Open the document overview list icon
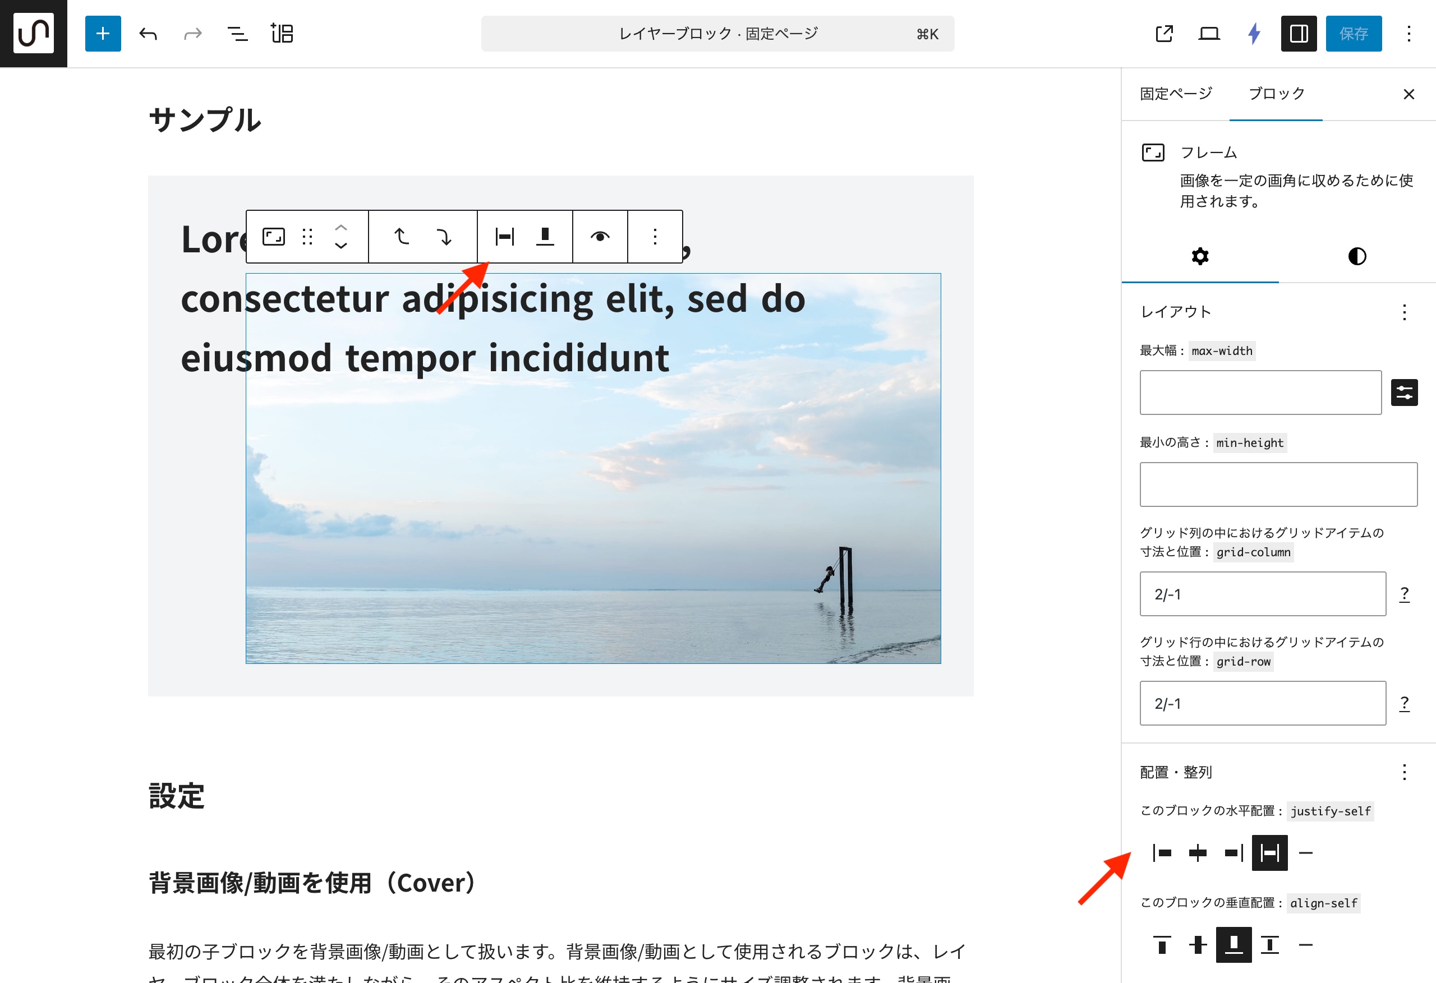 click(x=237, y=33)
